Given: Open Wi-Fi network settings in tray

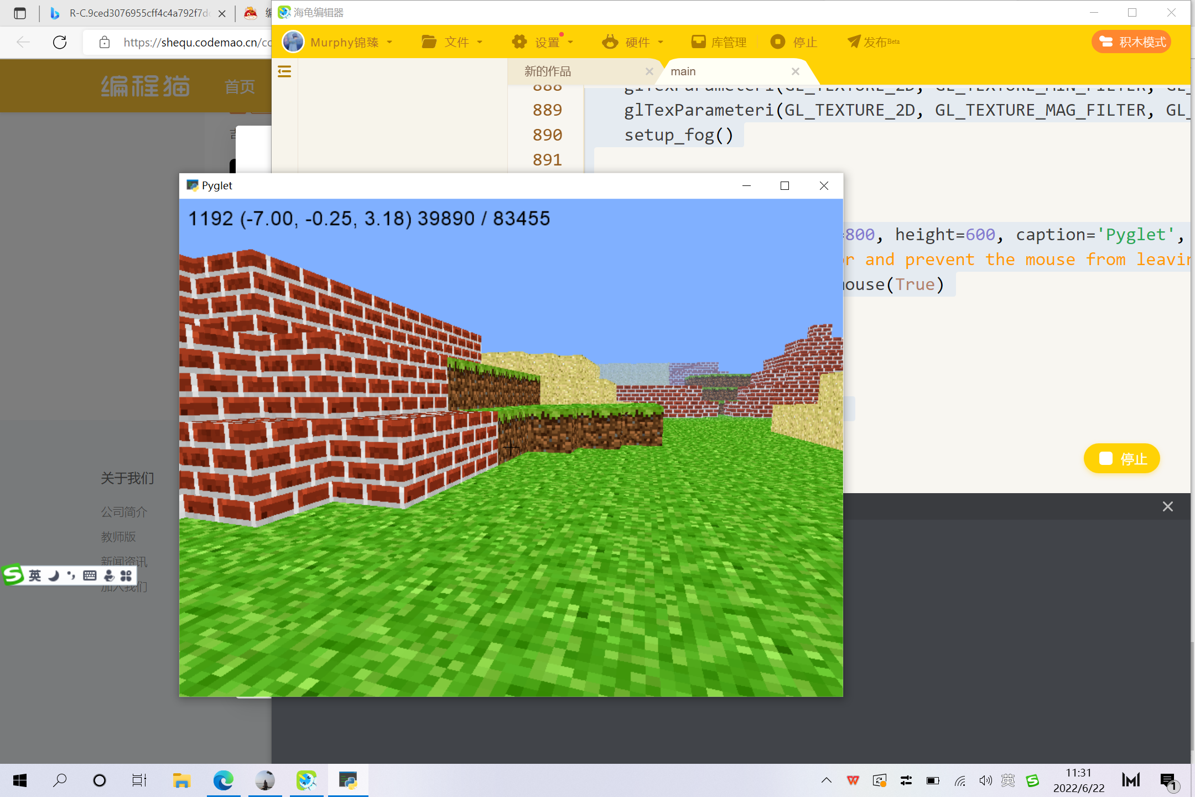Looking at the screenshot, I should (x=960, y=780).
